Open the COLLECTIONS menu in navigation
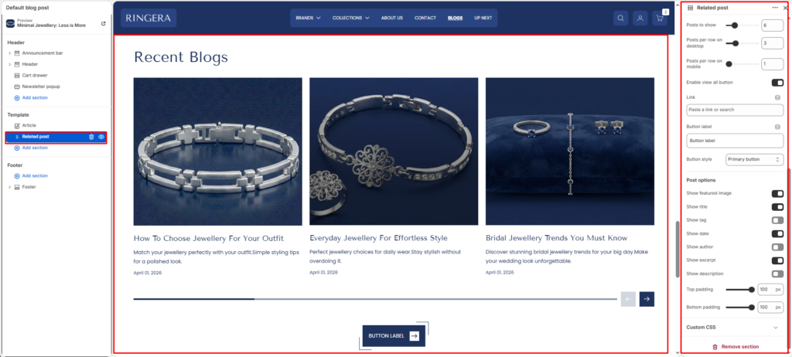The width and height of the screenshot is (792, 357). tap(350, 19)
